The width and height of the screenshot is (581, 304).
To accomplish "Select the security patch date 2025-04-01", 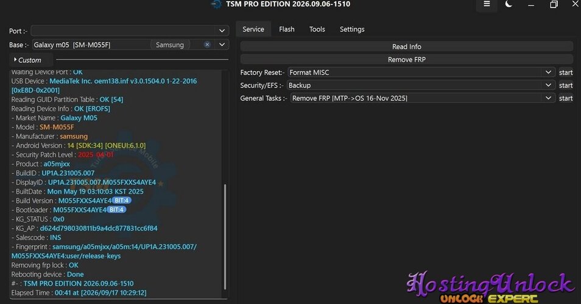I will (96, 154).
